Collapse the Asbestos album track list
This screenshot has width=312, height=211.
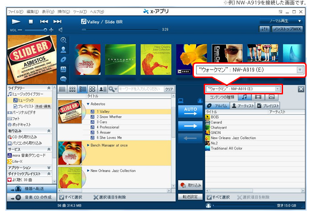[88, 104]
